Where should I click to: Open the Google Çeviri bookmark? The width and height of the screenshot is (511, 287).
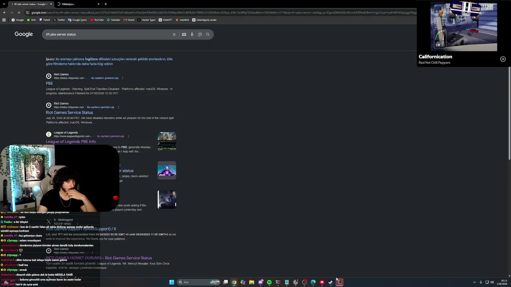pyautogui.click(x=77, y=20)
